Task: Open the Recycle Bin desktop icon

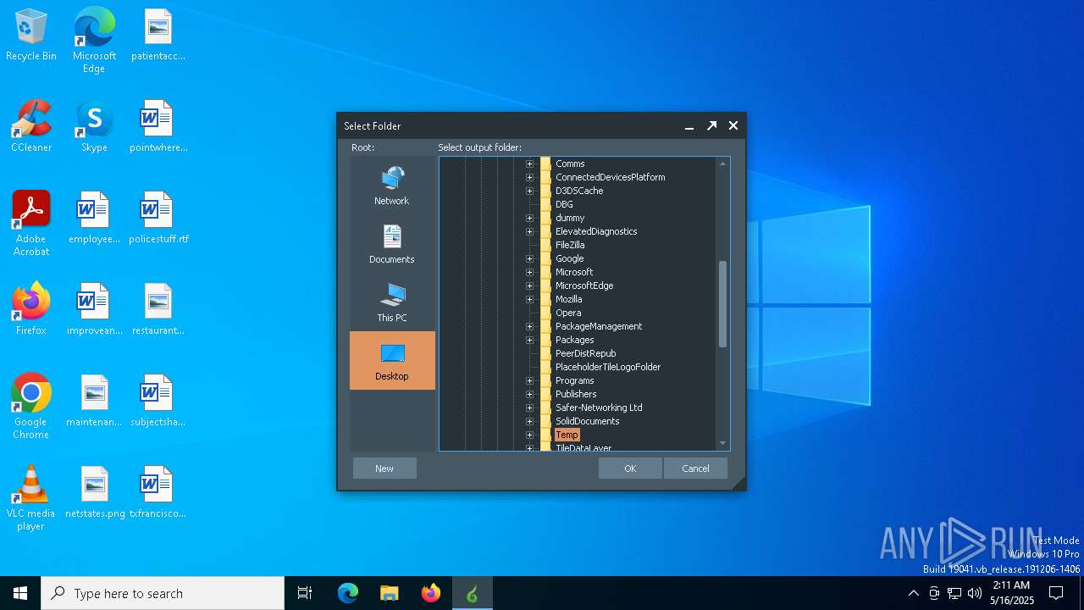Action: pyautogui.click(x=31, y=36)
